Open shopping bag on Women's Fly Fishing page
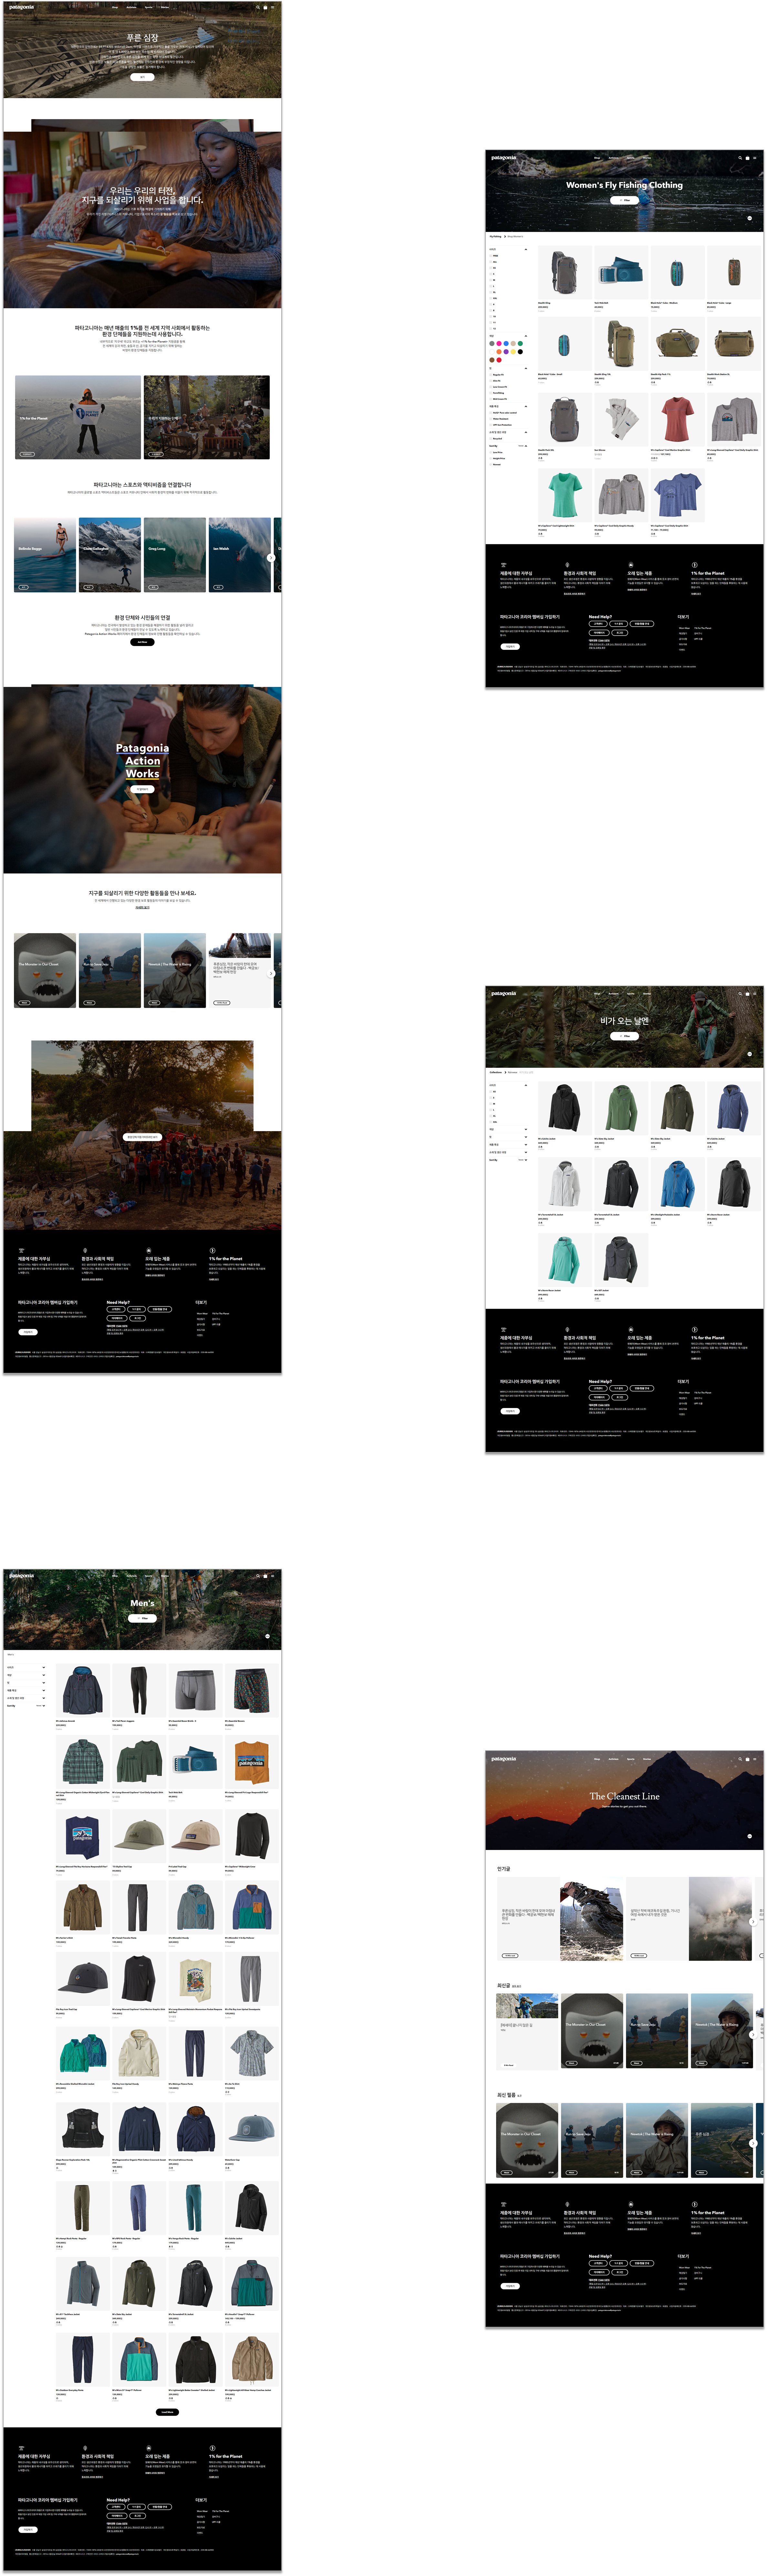767x2576 pixels. 748,158
